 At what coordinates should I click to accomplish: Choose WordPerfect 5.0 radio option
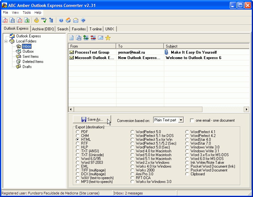coord(132,132)
